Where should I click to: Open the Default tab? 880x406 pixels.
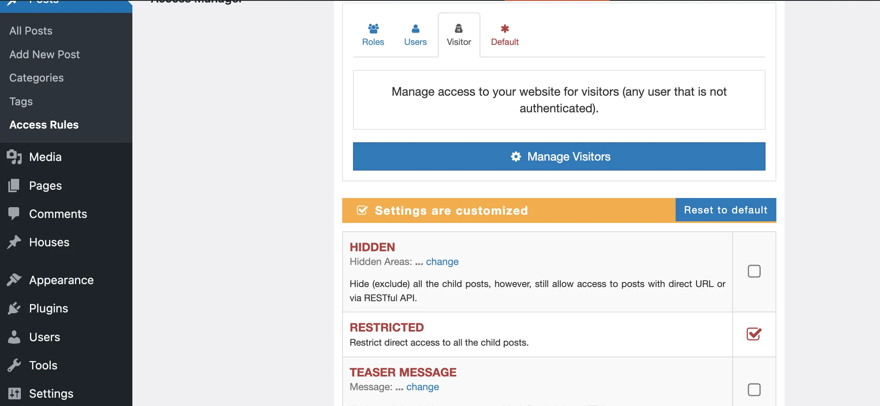(x=505, y=35)
